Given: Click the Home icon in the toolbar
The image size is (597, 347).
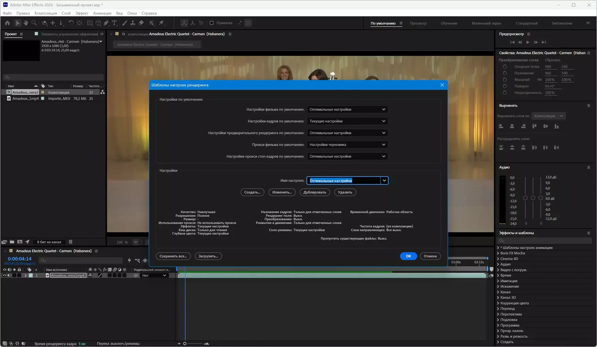Looking at the screenshot, I should click(7, 23).
